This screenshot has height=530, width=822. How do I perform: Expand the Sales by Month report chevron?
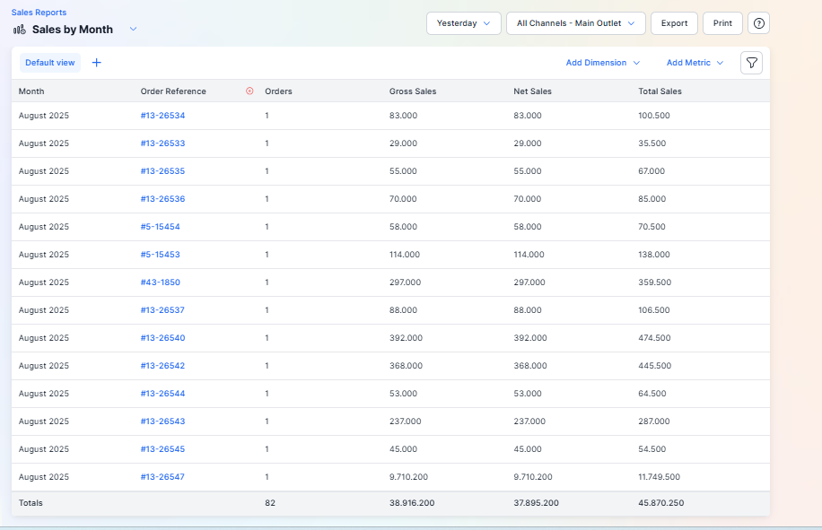133,30
